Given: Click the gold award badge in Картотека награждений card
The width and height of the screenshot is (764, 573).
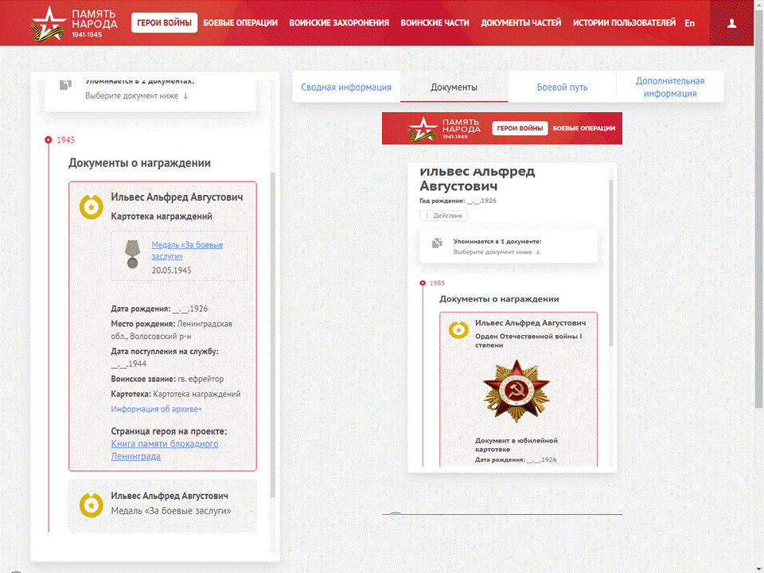Looking at the screenshot, I should coord(92,206).
